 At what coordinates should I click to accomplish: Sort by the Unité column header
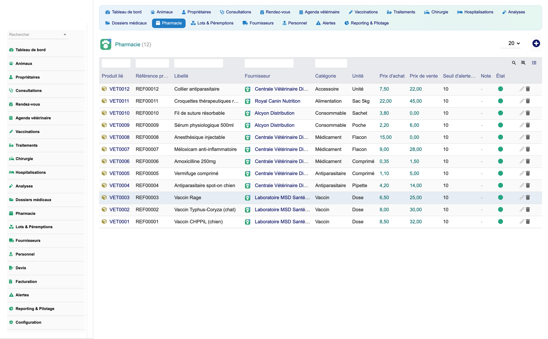pyautogui.click(x=358, y=76)
